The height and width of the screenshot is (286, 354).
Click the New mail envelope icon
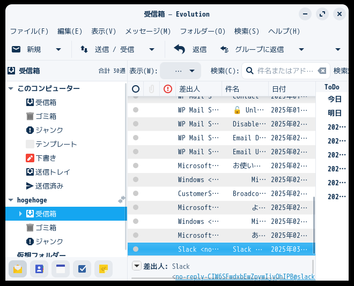click(16, 49)
